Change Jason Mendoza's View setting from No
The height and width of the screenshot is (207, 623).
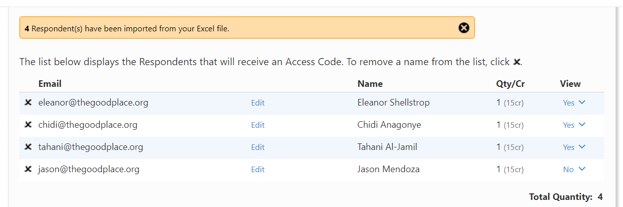[574, 169]
